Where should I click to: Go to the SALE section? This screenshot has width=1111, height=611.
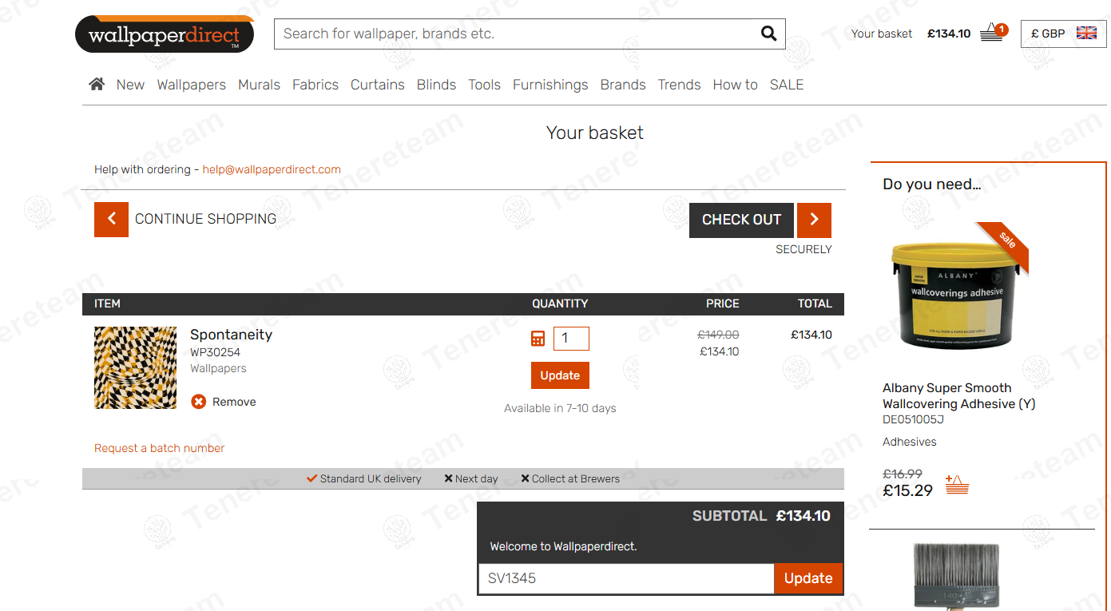point(786,85)
